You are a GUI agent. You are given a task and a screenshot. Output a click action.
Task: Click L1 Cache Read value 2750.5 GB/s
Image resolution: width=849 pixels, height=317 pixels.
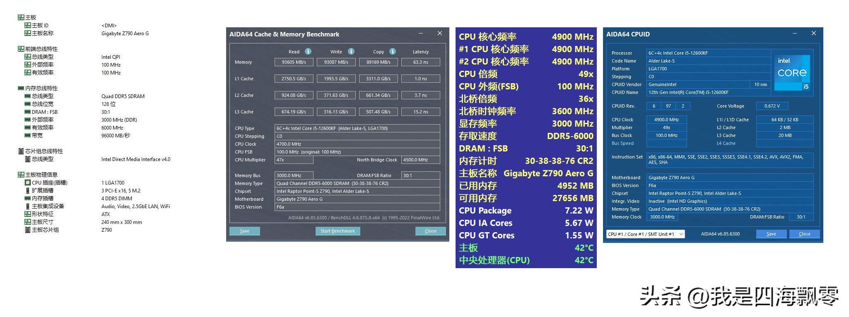[294, 79]
